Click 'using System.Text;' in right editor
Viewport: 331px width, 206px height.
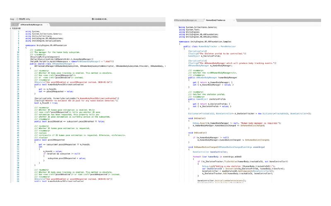tap(189, 30)
